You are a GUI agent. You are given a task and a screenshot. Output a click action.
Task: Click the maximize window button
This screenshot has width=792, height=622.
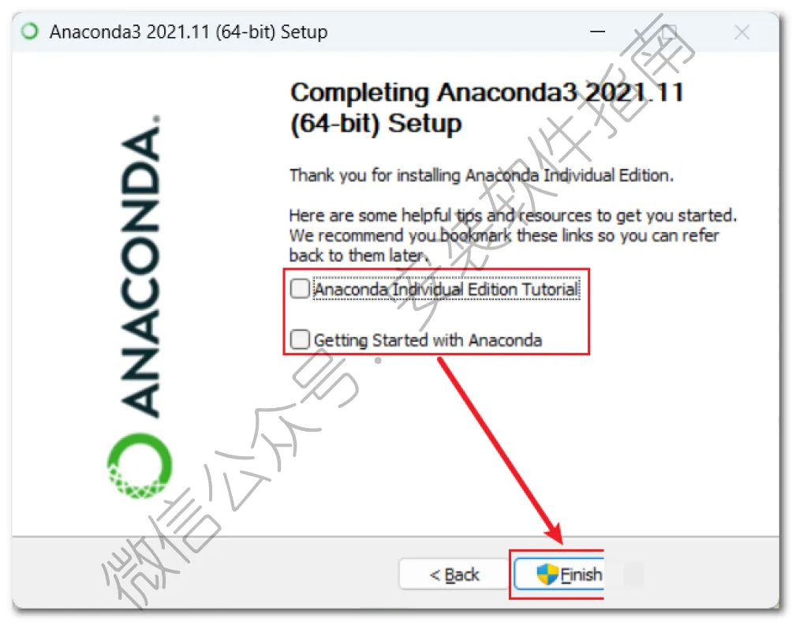point(669,32)
